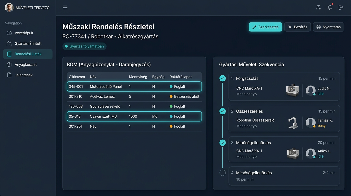
Task: Click Foglalt status of Gyorsulásérzékelő
Action: 177,106
